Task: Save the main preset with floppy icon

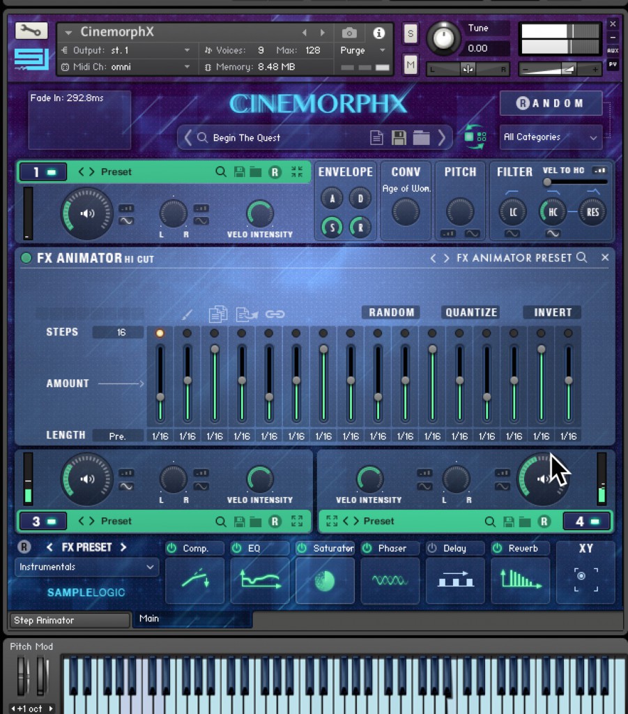Action: [399, 137]
